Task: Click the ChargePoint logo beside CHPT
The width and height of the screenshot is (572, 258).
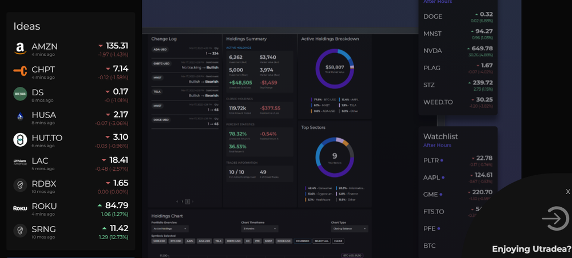Action: (20, 71)
